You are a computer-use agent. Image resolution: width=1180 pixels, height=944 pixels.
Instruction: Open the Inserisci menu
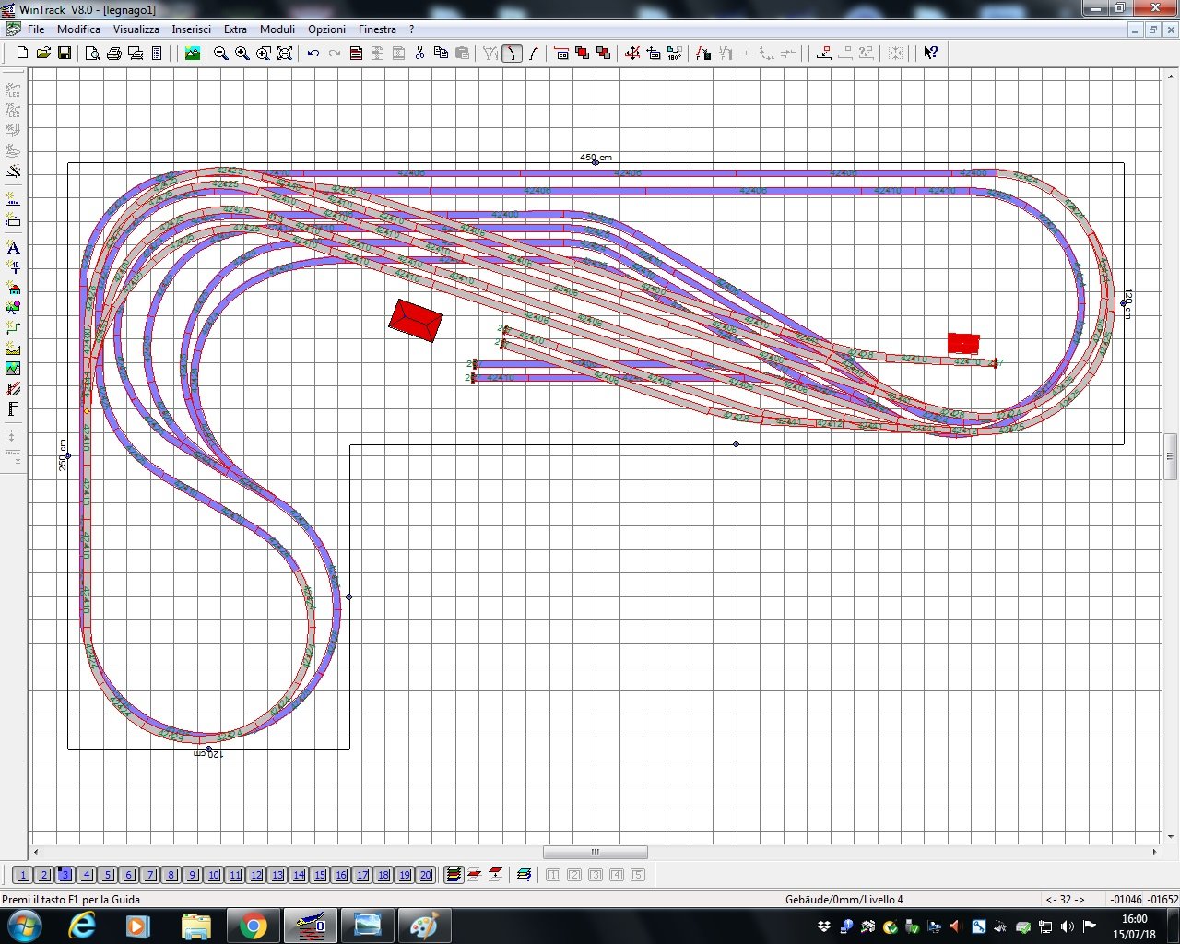tap(191, 29)
